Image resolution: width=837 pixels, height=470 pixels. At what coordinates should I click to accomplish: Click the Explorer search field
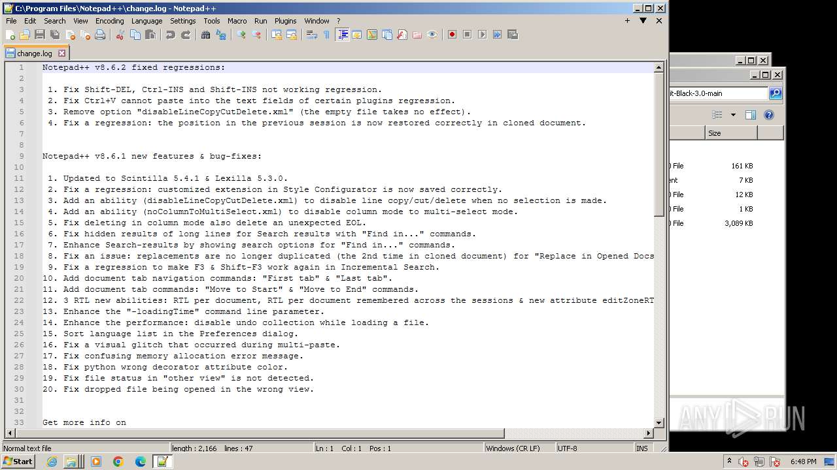tap(719, 93)
